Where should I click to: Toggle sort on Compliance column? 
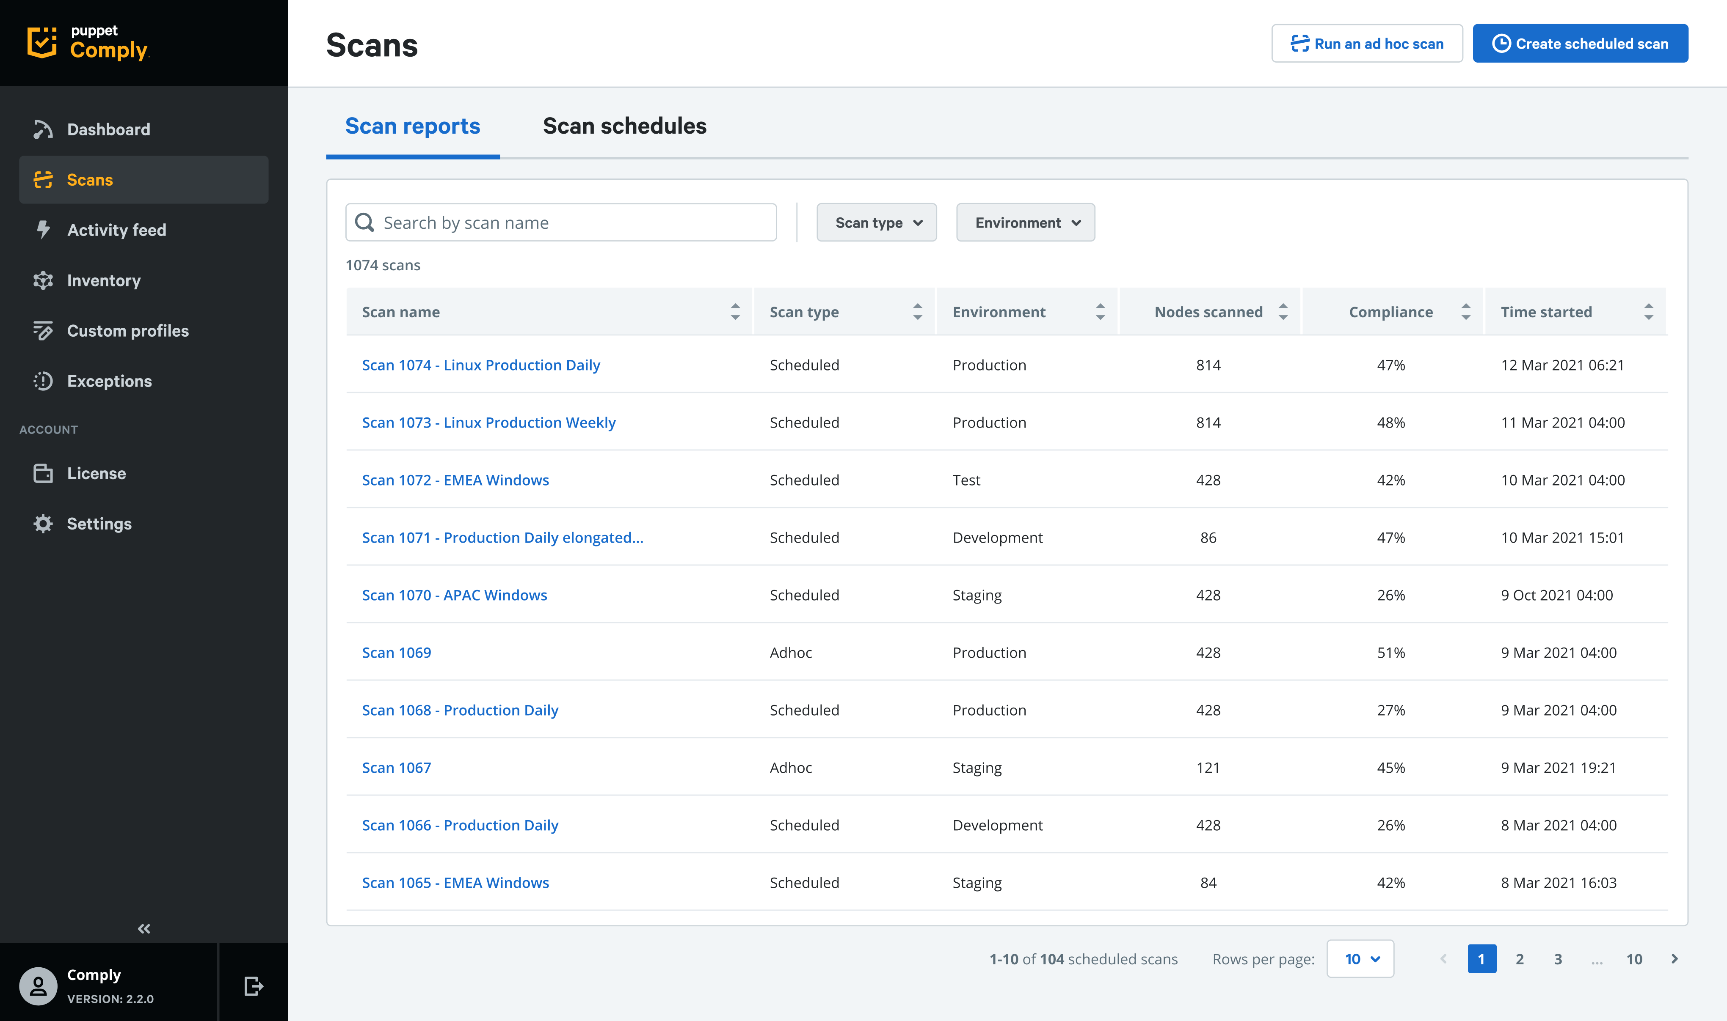click(1465, 312)
